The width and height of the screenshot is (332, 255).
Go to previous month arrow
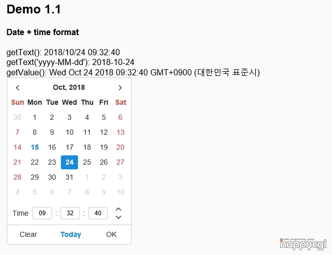point(18,88)
